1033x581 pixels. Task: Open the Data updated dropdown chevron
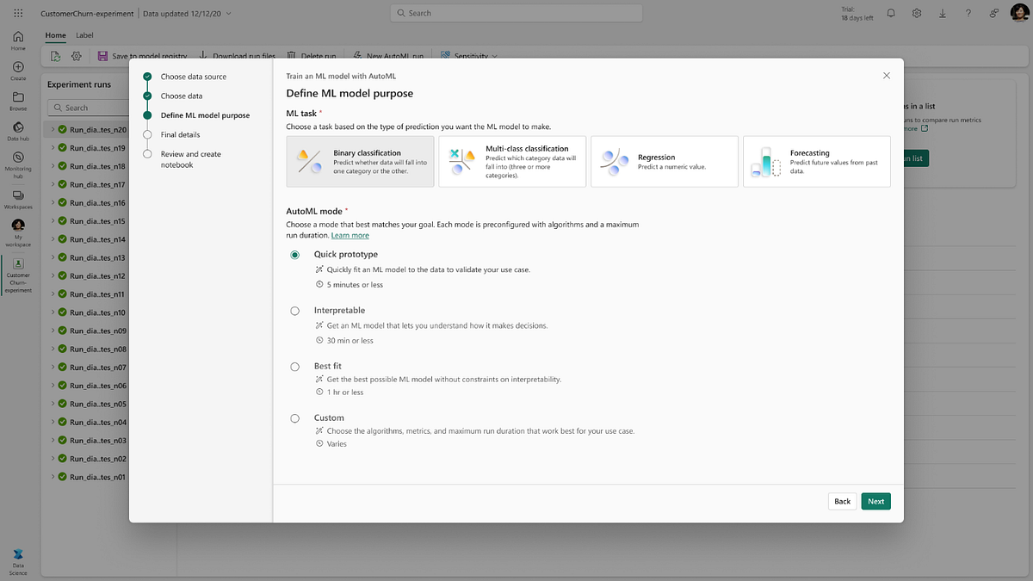[228, 14]
